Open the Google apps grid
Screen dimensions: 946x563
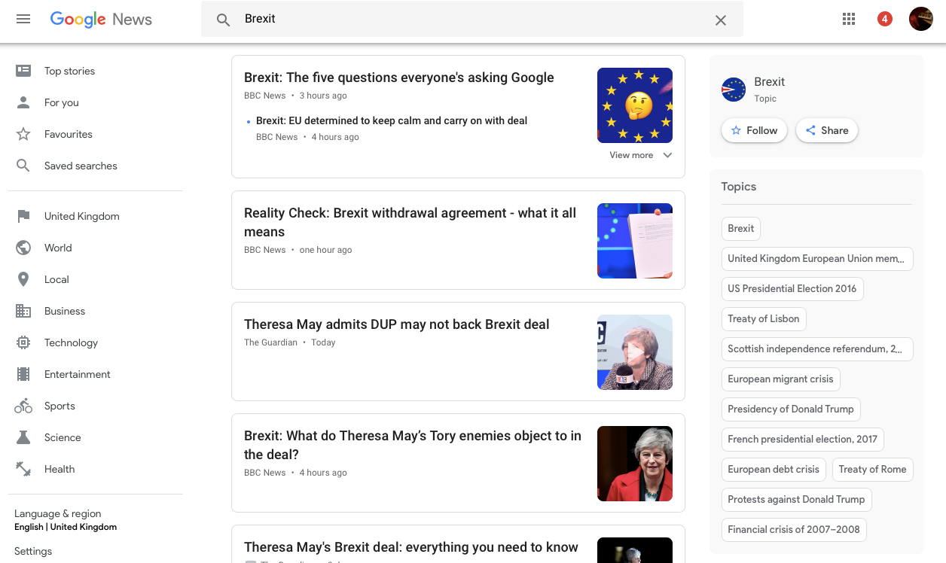(x=849, y=19)
